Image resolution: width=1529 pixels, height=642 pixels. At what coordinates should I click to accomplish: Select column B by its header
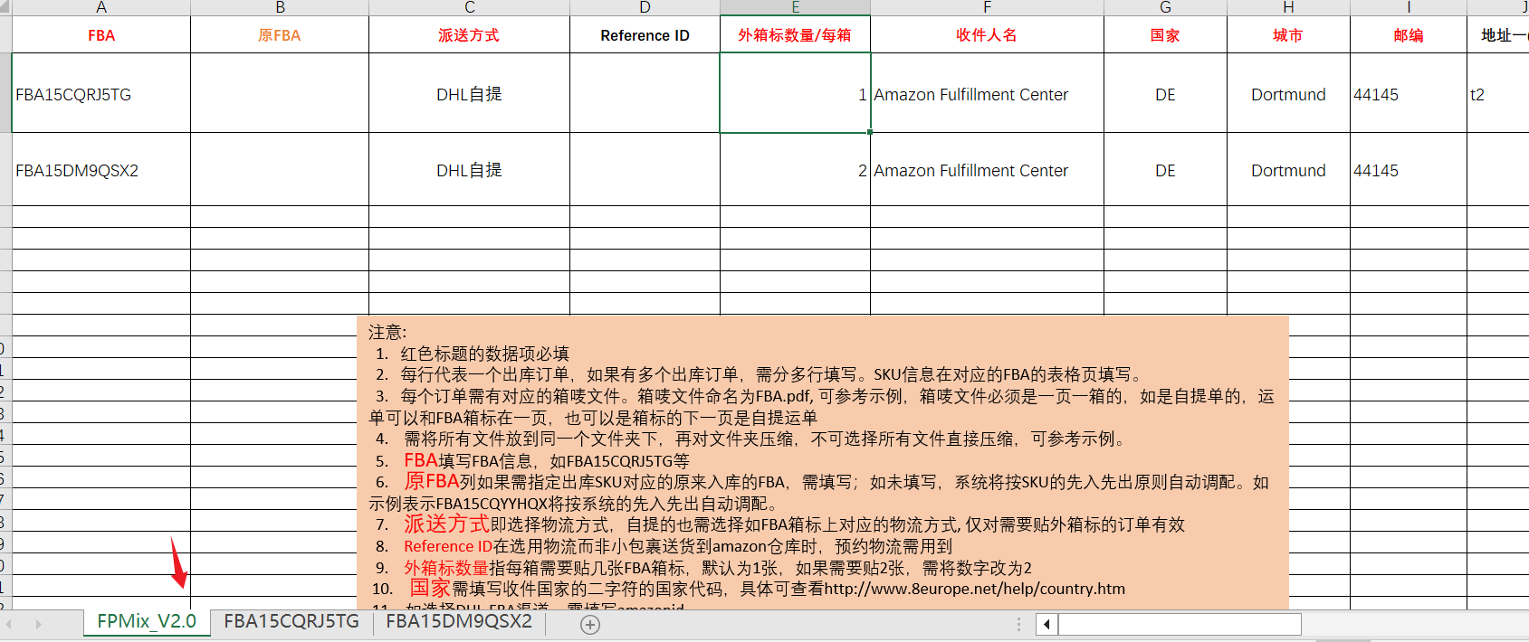[280, 7]
